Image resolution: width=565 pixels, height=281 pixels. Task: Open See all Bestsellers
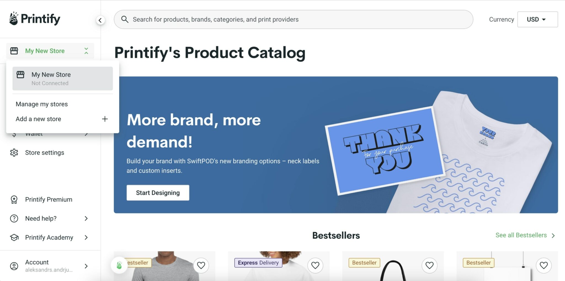[521, 235]
